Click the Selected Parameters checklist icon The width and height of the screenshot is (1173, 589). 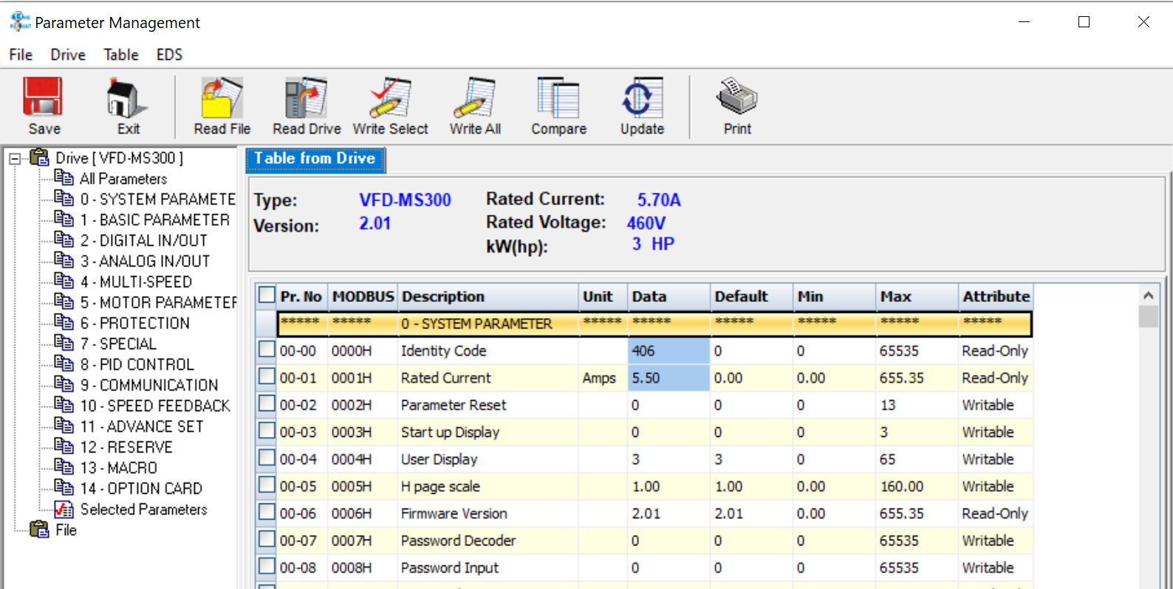pos(64,509)
